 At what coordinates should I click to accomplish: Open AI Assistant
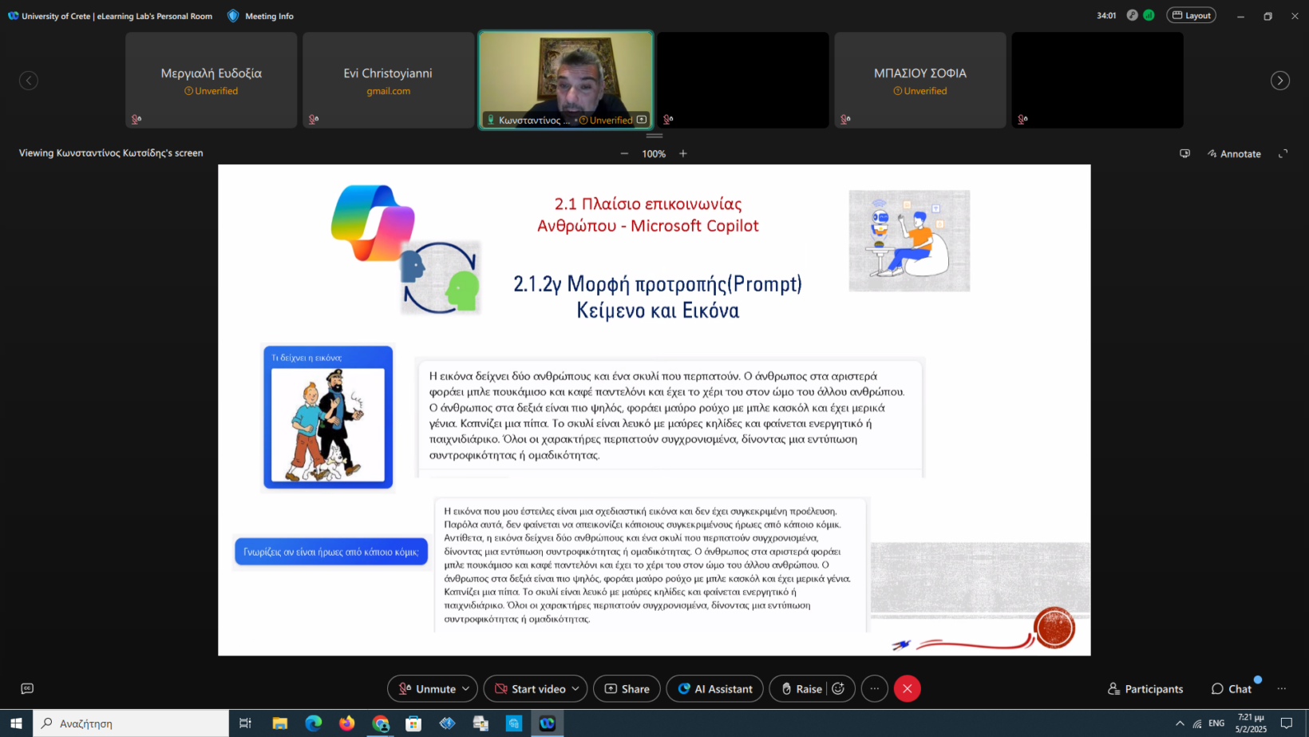715,688
